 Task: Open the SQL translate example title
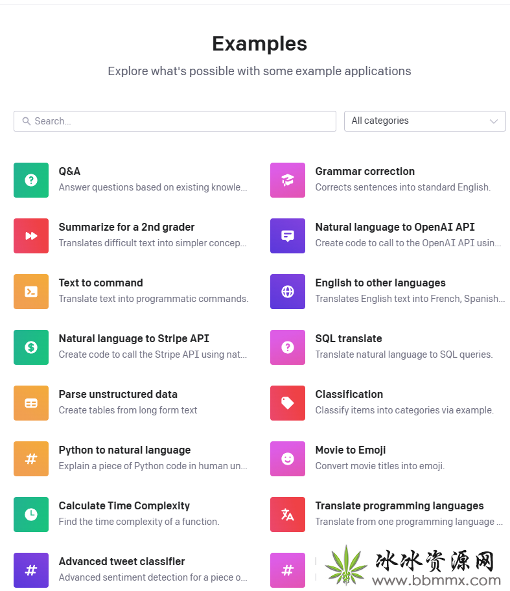(x=349, y=338)
